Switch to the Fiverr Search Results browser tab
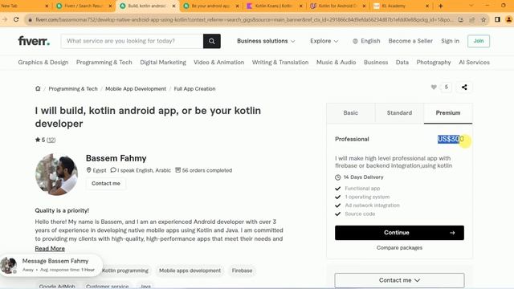514x289 pixels. tap(84, 6)
